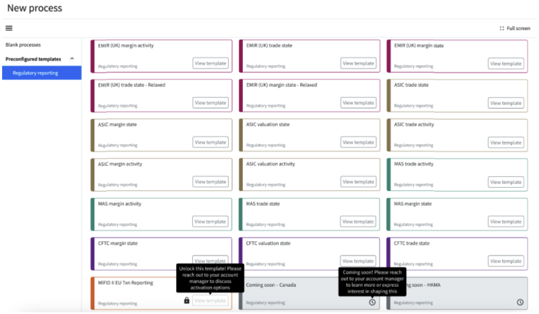
Task: Click the 'MAS trade activity' card title
Action: tap(414, 164)
